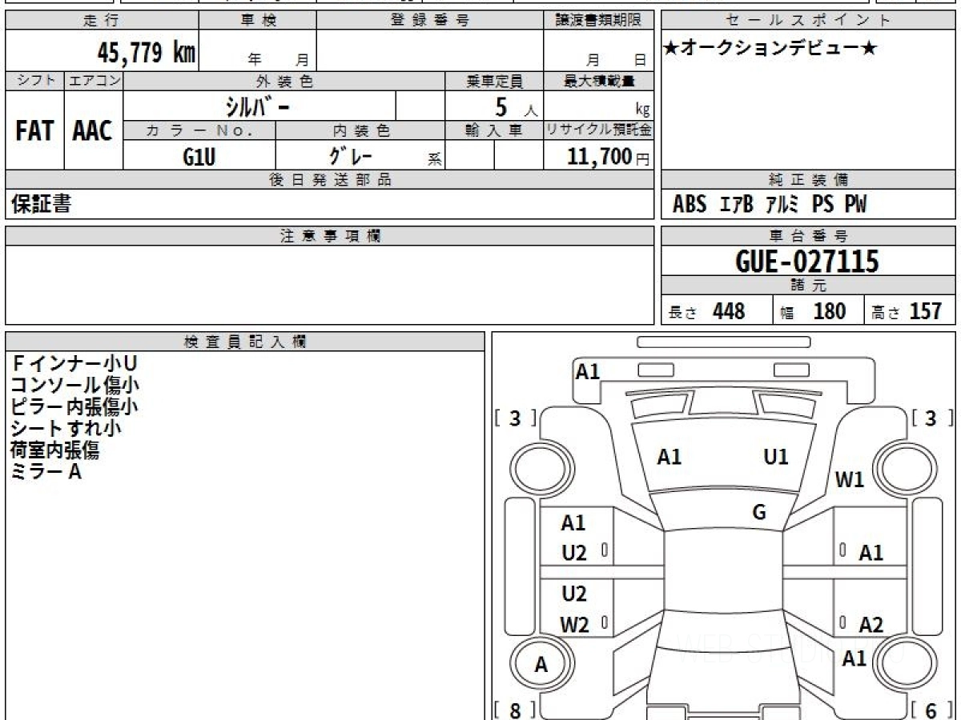Click the 譲渡書類期限 header

tap(599, 21)
